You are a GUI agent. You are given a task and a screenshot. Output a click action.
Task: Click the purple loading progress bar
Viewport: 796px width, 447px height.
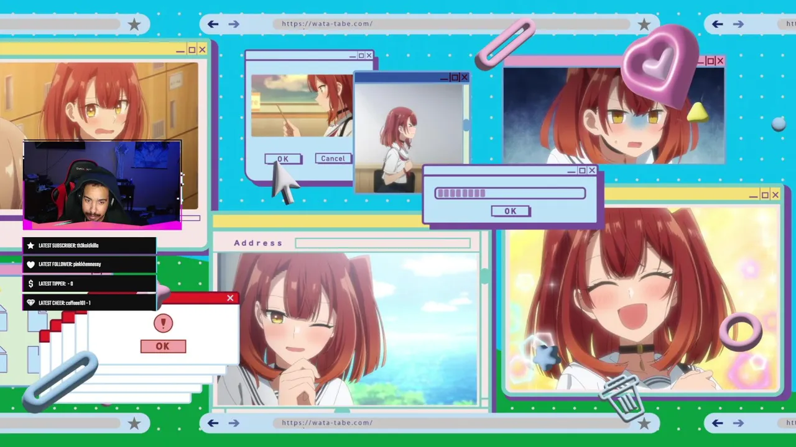point(510,194)
